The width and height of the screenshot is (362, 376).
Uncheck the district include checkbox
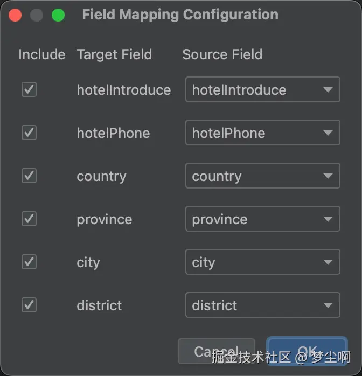29,305
